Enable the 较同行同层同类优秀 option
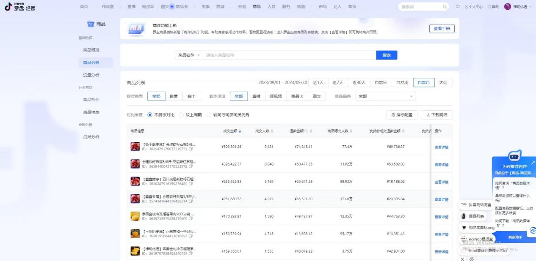Image resolution: width=536 pixels, height=261 pixels. coord(209,114)
